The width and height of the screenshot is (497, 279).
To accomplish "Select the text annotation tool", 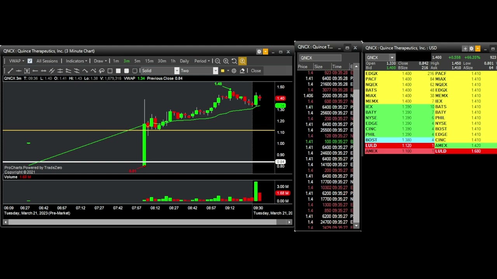I will click(27, 71).
